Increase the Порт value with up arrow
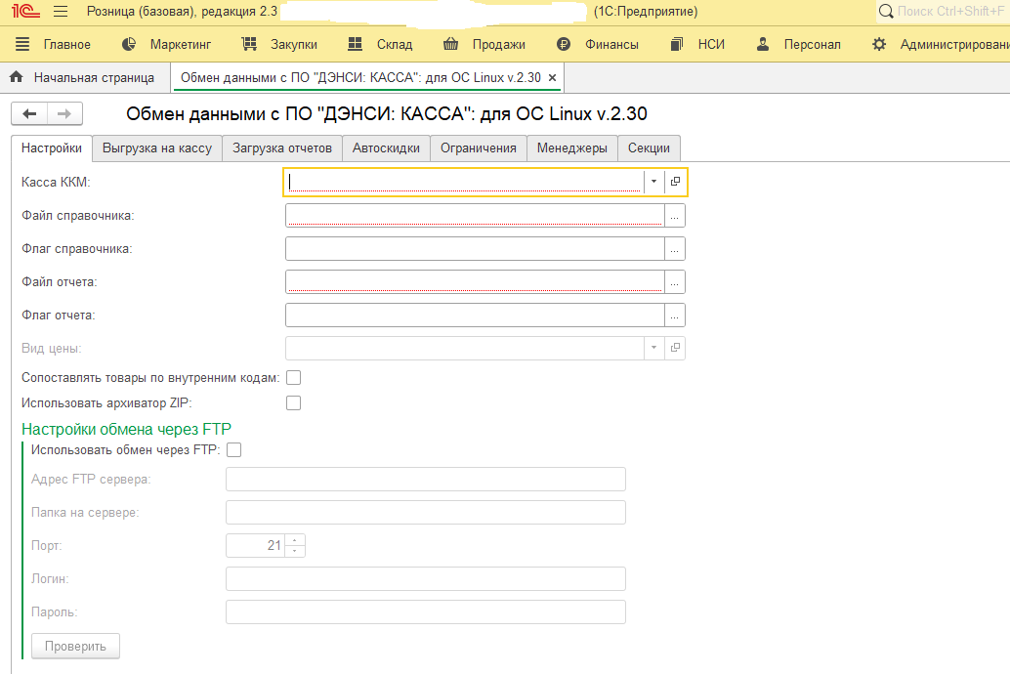Screen dimensions: 1010x674 click(x=294, y=540)
